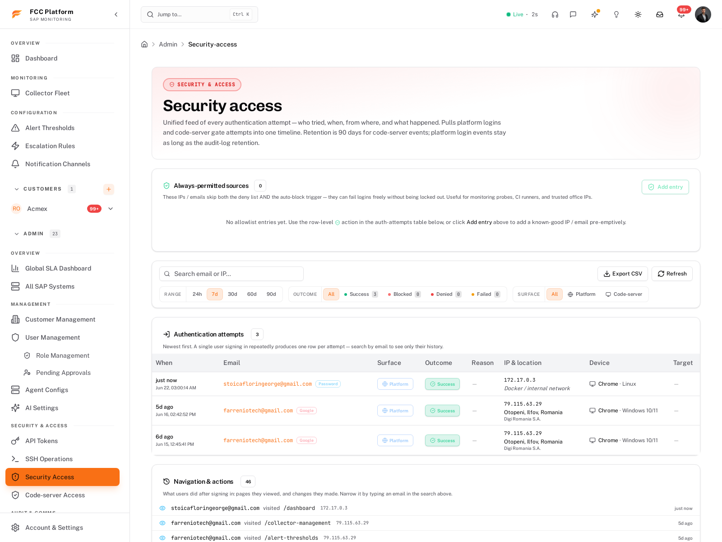Filter outcome by Failed

coord(486,294)
